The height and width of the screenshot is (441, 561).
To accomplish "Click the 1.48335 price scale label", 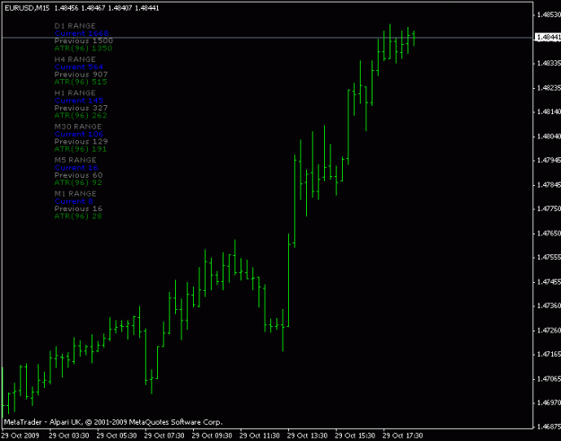I will tap(548, 64).
